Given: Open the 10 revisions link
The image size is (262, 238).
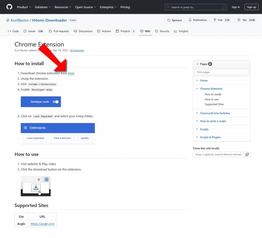Looking at the screenshot, I should click(x=77, y=50).
